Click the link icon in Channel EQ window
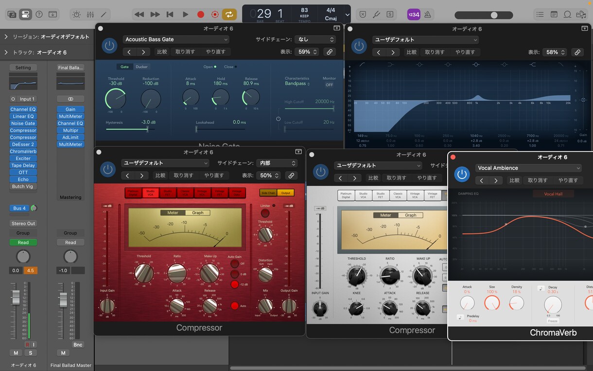This screenshot has width=593, height=371. pyautogui.click(x=577, y=52)
